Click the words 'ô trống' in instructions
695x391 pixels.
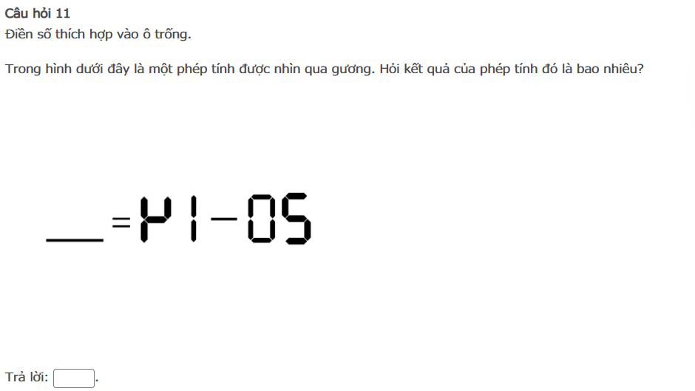click(166, 34)
